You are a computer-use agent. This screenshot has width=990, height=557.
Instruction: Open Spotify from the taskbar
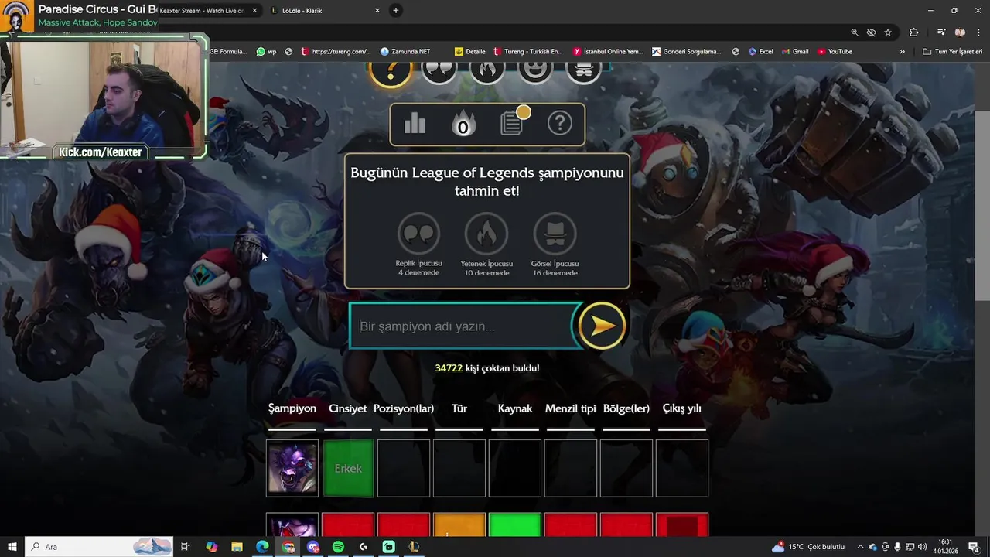[x=338, y=547]
